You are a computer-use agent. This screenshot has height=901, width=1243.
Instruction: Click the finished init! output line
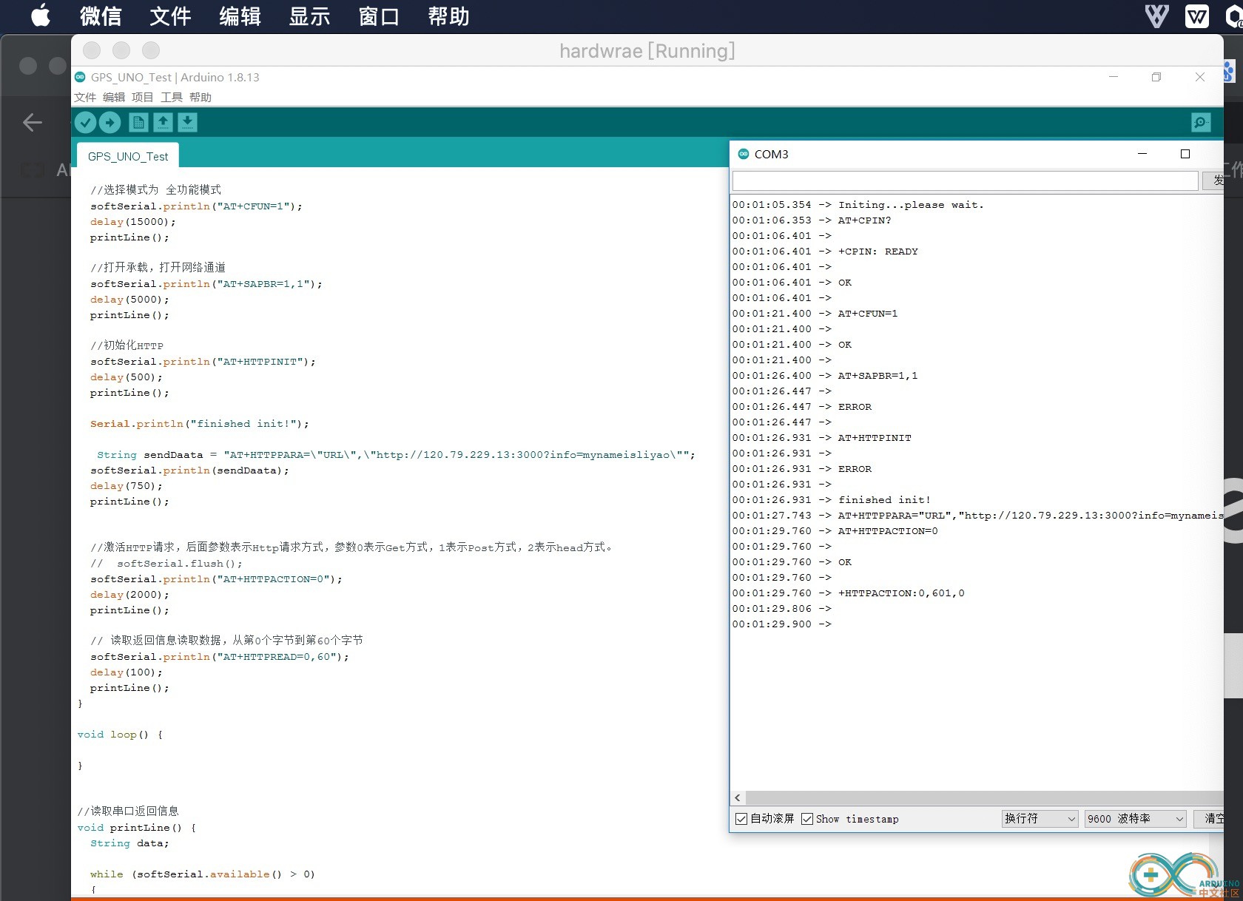coord(831,500)
